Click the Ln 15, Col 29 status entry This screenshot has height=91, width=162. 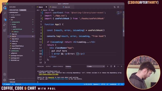pyautogui.click(x=88, y=84)
